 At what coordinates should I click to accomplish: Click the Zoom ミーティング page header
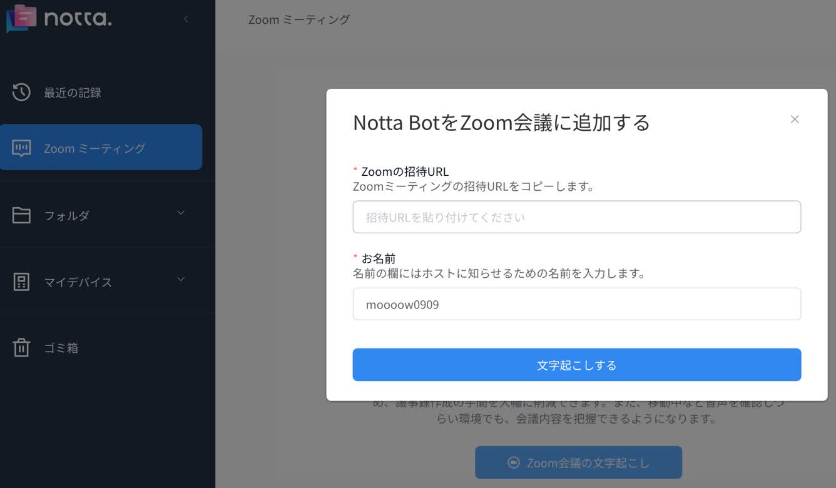tap(299, 19)
